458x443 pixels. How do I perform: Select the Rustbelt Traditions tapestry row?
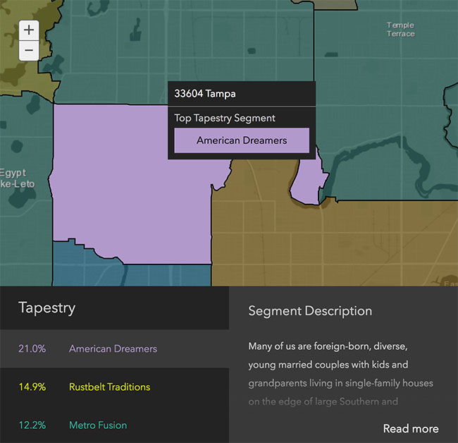click(113, 387)
